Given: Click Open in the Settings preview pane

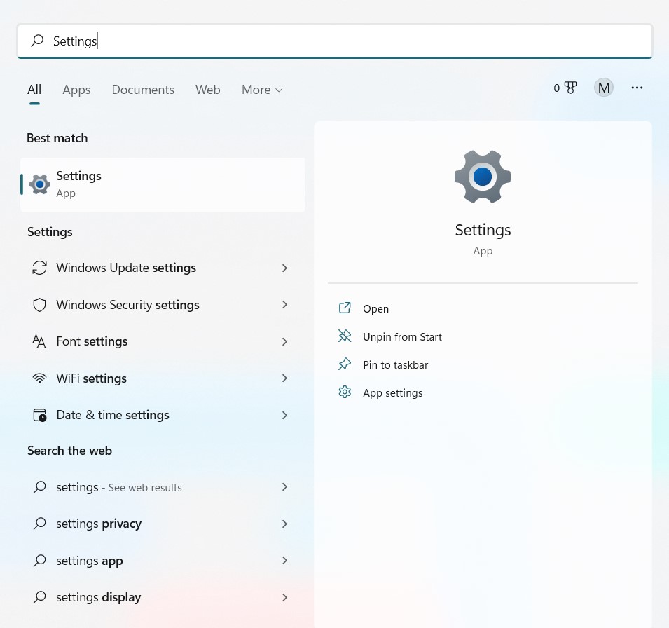Looking at the screenshot, I should point(375,308).
